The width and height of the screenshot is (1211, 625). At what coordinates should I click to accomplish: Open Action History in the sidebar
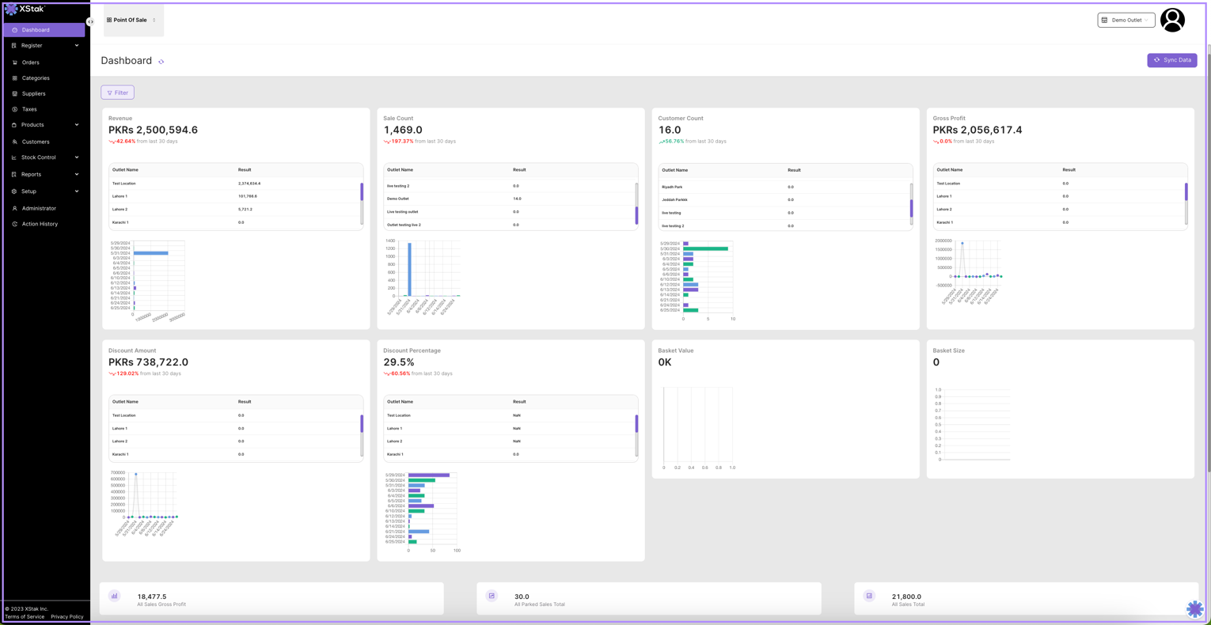point(40,224)
